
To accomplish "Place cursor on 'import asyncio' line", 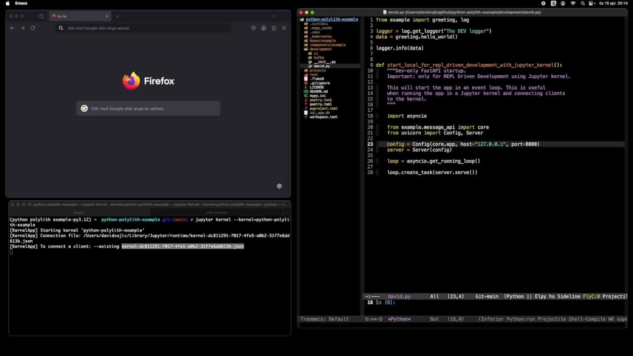I will pos(407,116).
